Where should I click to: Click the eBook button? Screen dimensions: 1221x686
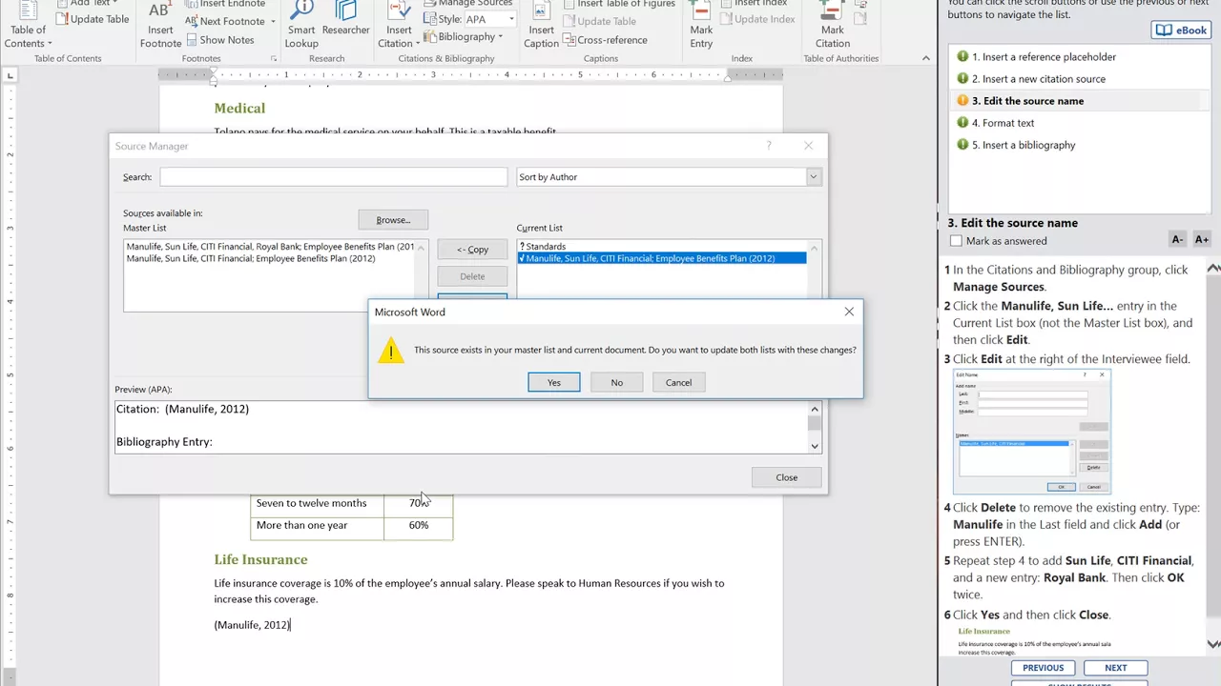click(1181, 30)
